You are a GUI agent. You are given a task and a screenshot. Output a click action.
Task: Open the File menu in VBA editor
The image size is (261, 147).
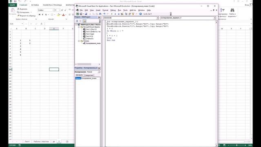[x=81, y=10]
